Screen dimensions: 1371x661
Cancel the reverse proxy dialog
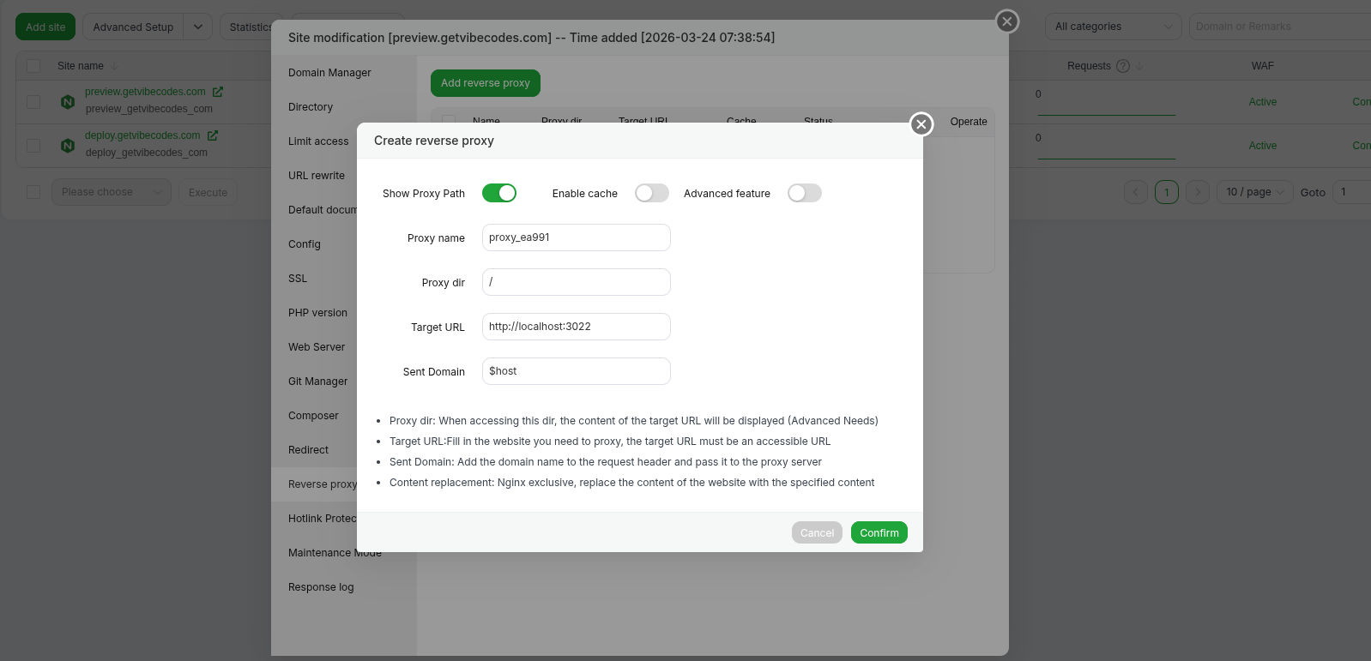[816, 532]
